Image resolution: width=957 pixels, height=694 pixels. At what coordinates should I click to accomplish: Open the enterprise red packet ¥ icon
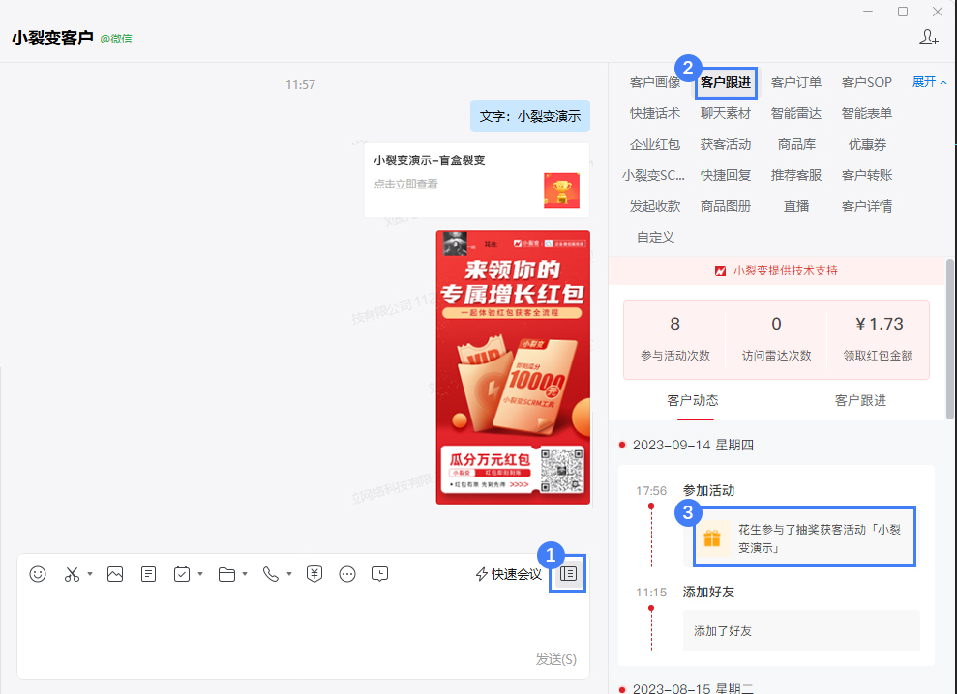pos(314,573)
